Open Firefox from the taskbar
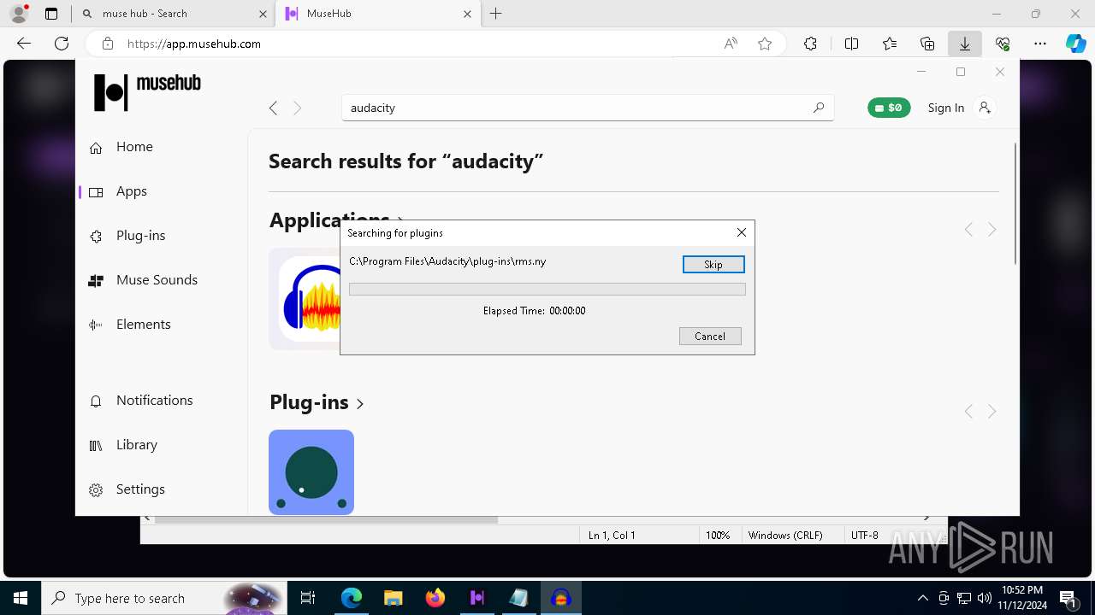This screenshot has height=615, width=1095. (435, 598)
